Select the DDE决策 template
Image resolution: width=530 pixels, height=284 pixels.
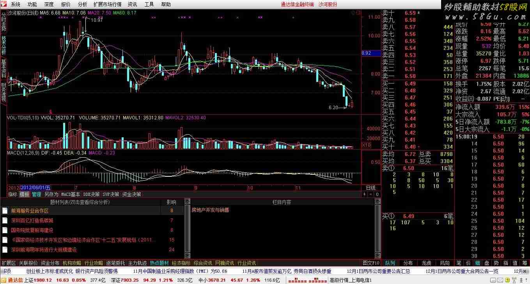(92, 194)
